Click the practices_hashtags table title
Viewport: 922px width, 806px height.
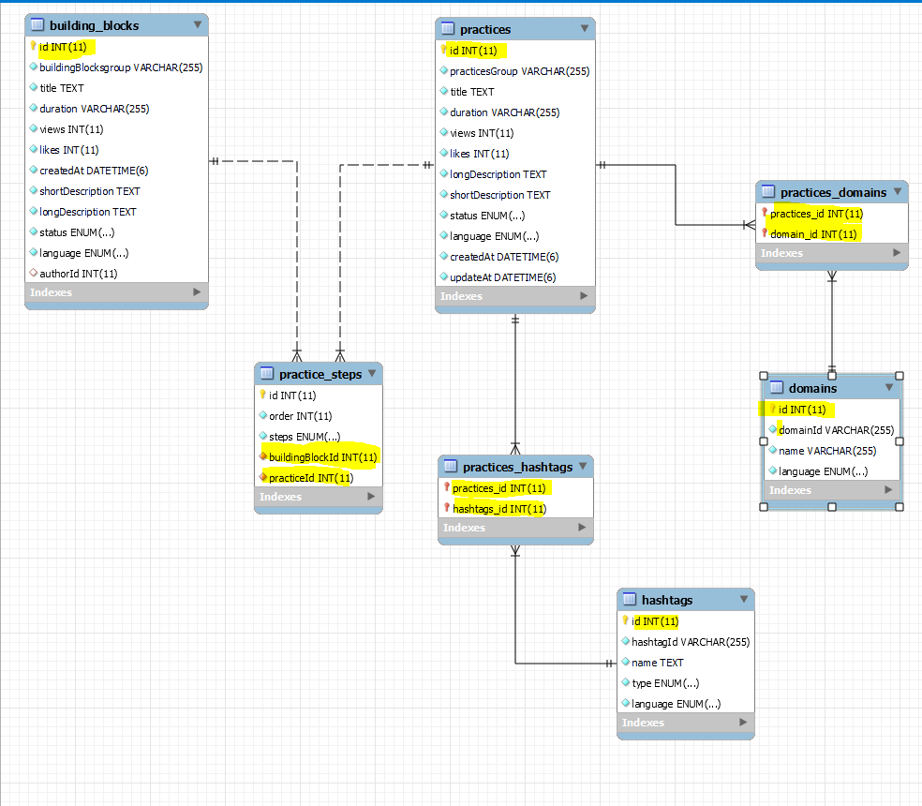tap(516, 467)
